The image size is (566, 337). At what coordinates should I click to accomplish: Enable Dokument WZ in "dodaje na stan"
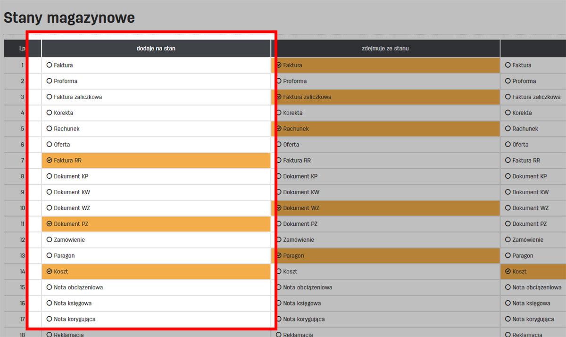pyautogui.click(x=50, y=208)
